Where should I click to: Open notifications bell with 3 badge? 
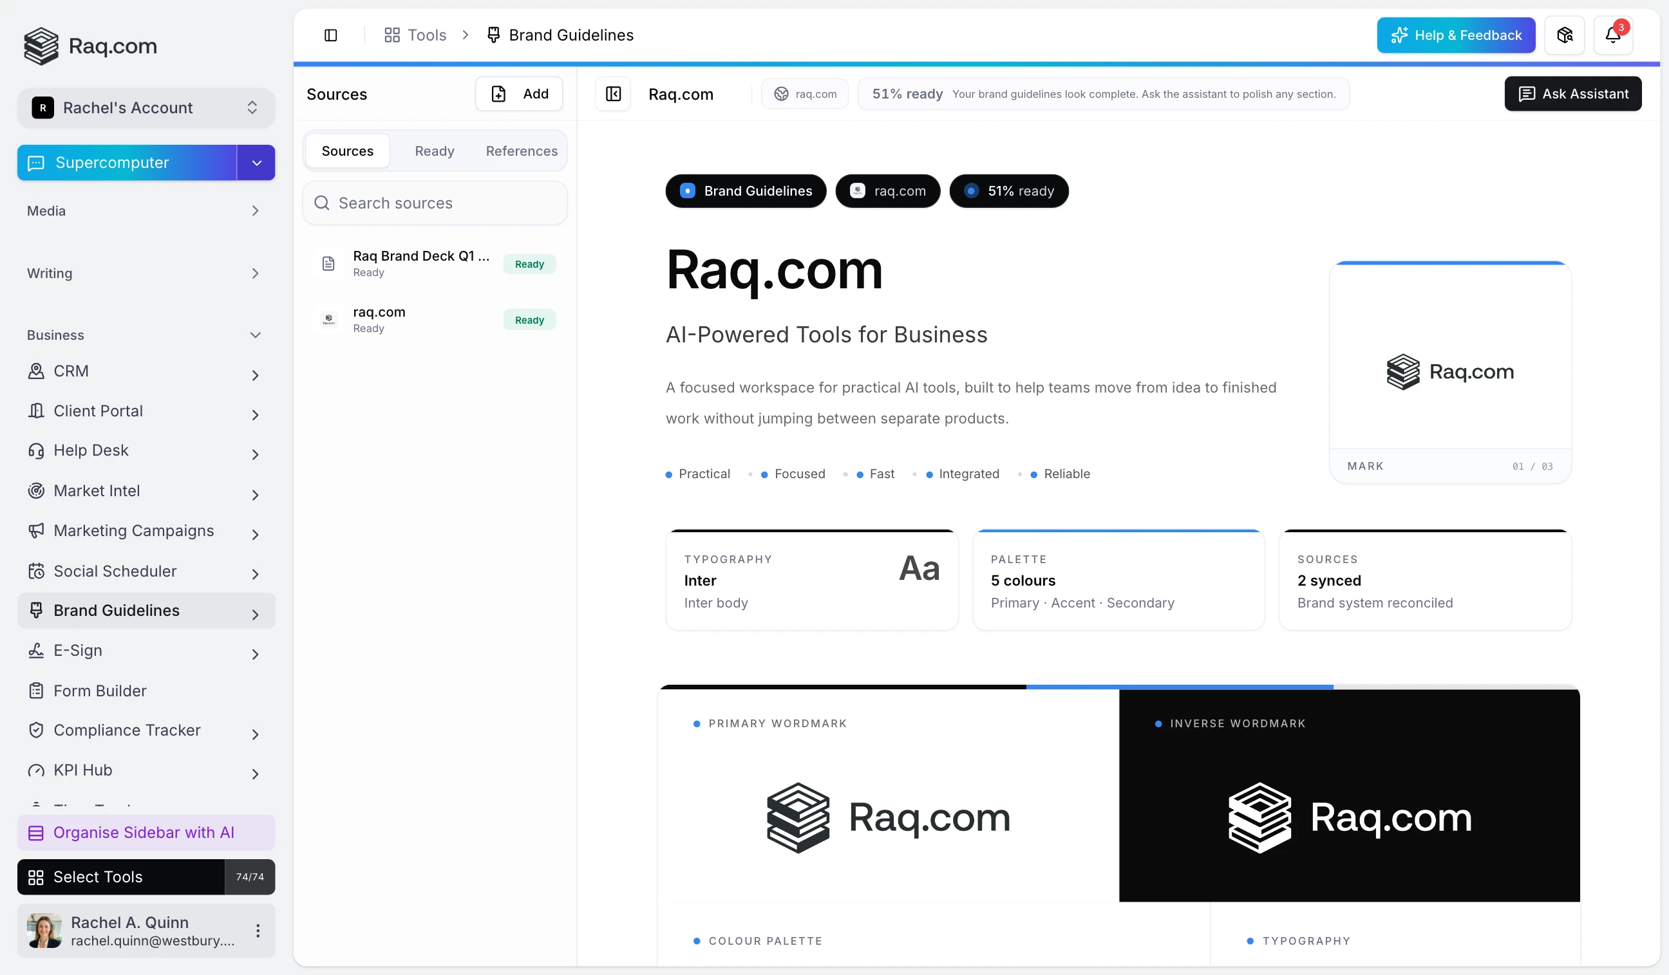1613,35
